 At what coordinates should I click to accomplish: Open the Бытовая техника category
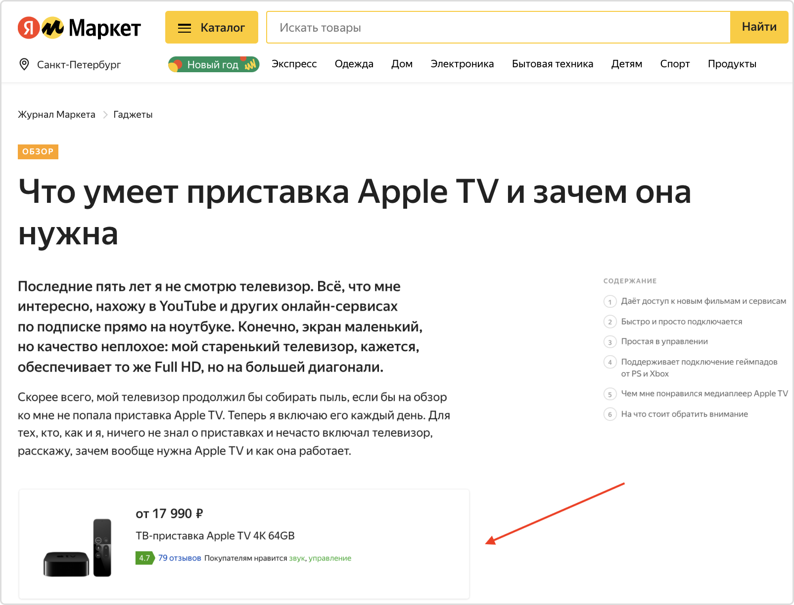[x=552, y=64]
